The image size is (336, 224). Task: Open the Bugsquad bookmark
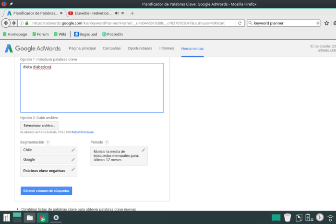point(86,34)
